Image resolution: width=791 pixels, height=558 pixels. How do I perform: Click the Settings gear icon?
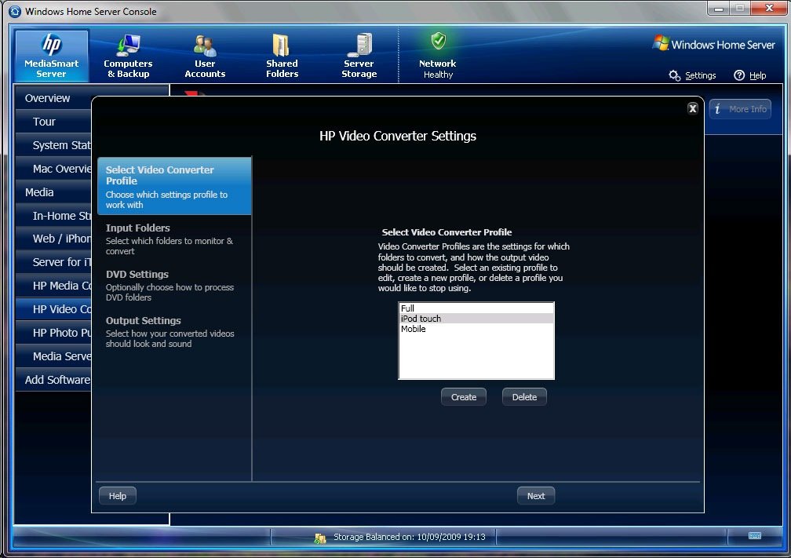(x=675, y=75)
